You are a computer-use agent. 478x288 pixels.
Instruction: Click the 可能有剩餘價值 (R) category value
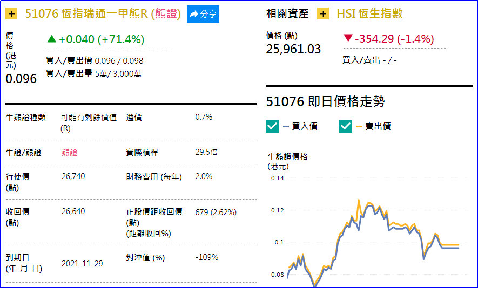tap(89, 122)
